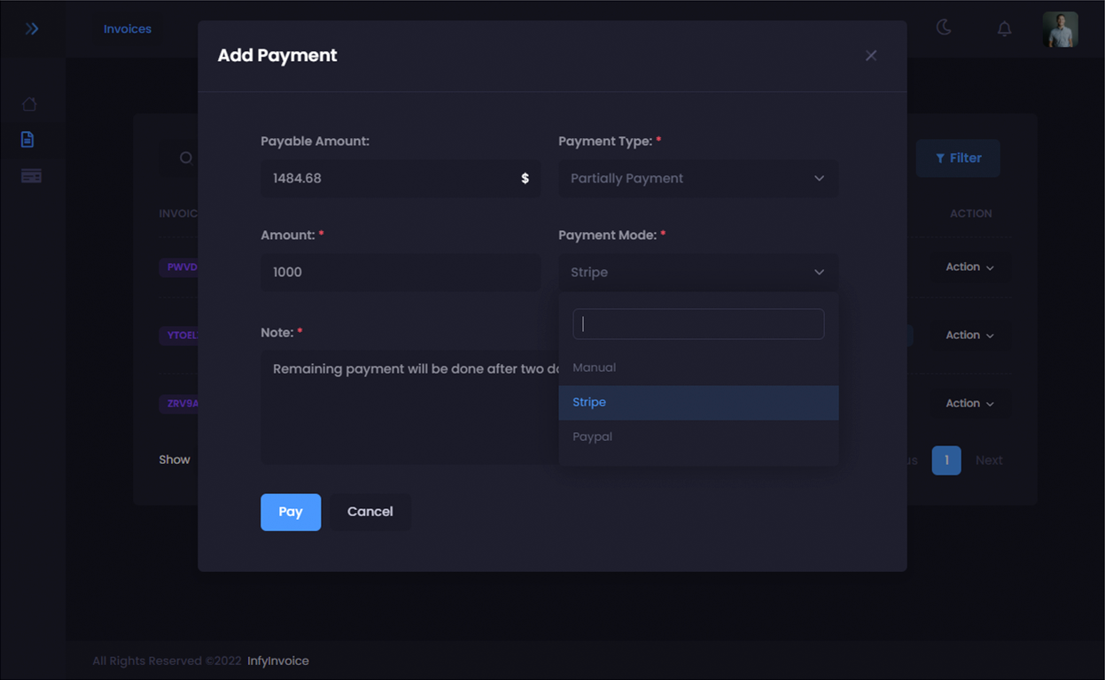Screen dimensions: 1105x680
Task: Collapse the sidebar using the double-arrow icon
Action: (33, 28)
